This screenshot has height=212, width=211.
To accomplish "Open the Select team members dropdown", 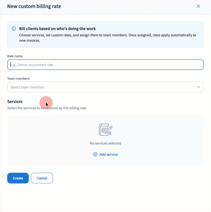I will pyautogui.click(x=101, y=87).
